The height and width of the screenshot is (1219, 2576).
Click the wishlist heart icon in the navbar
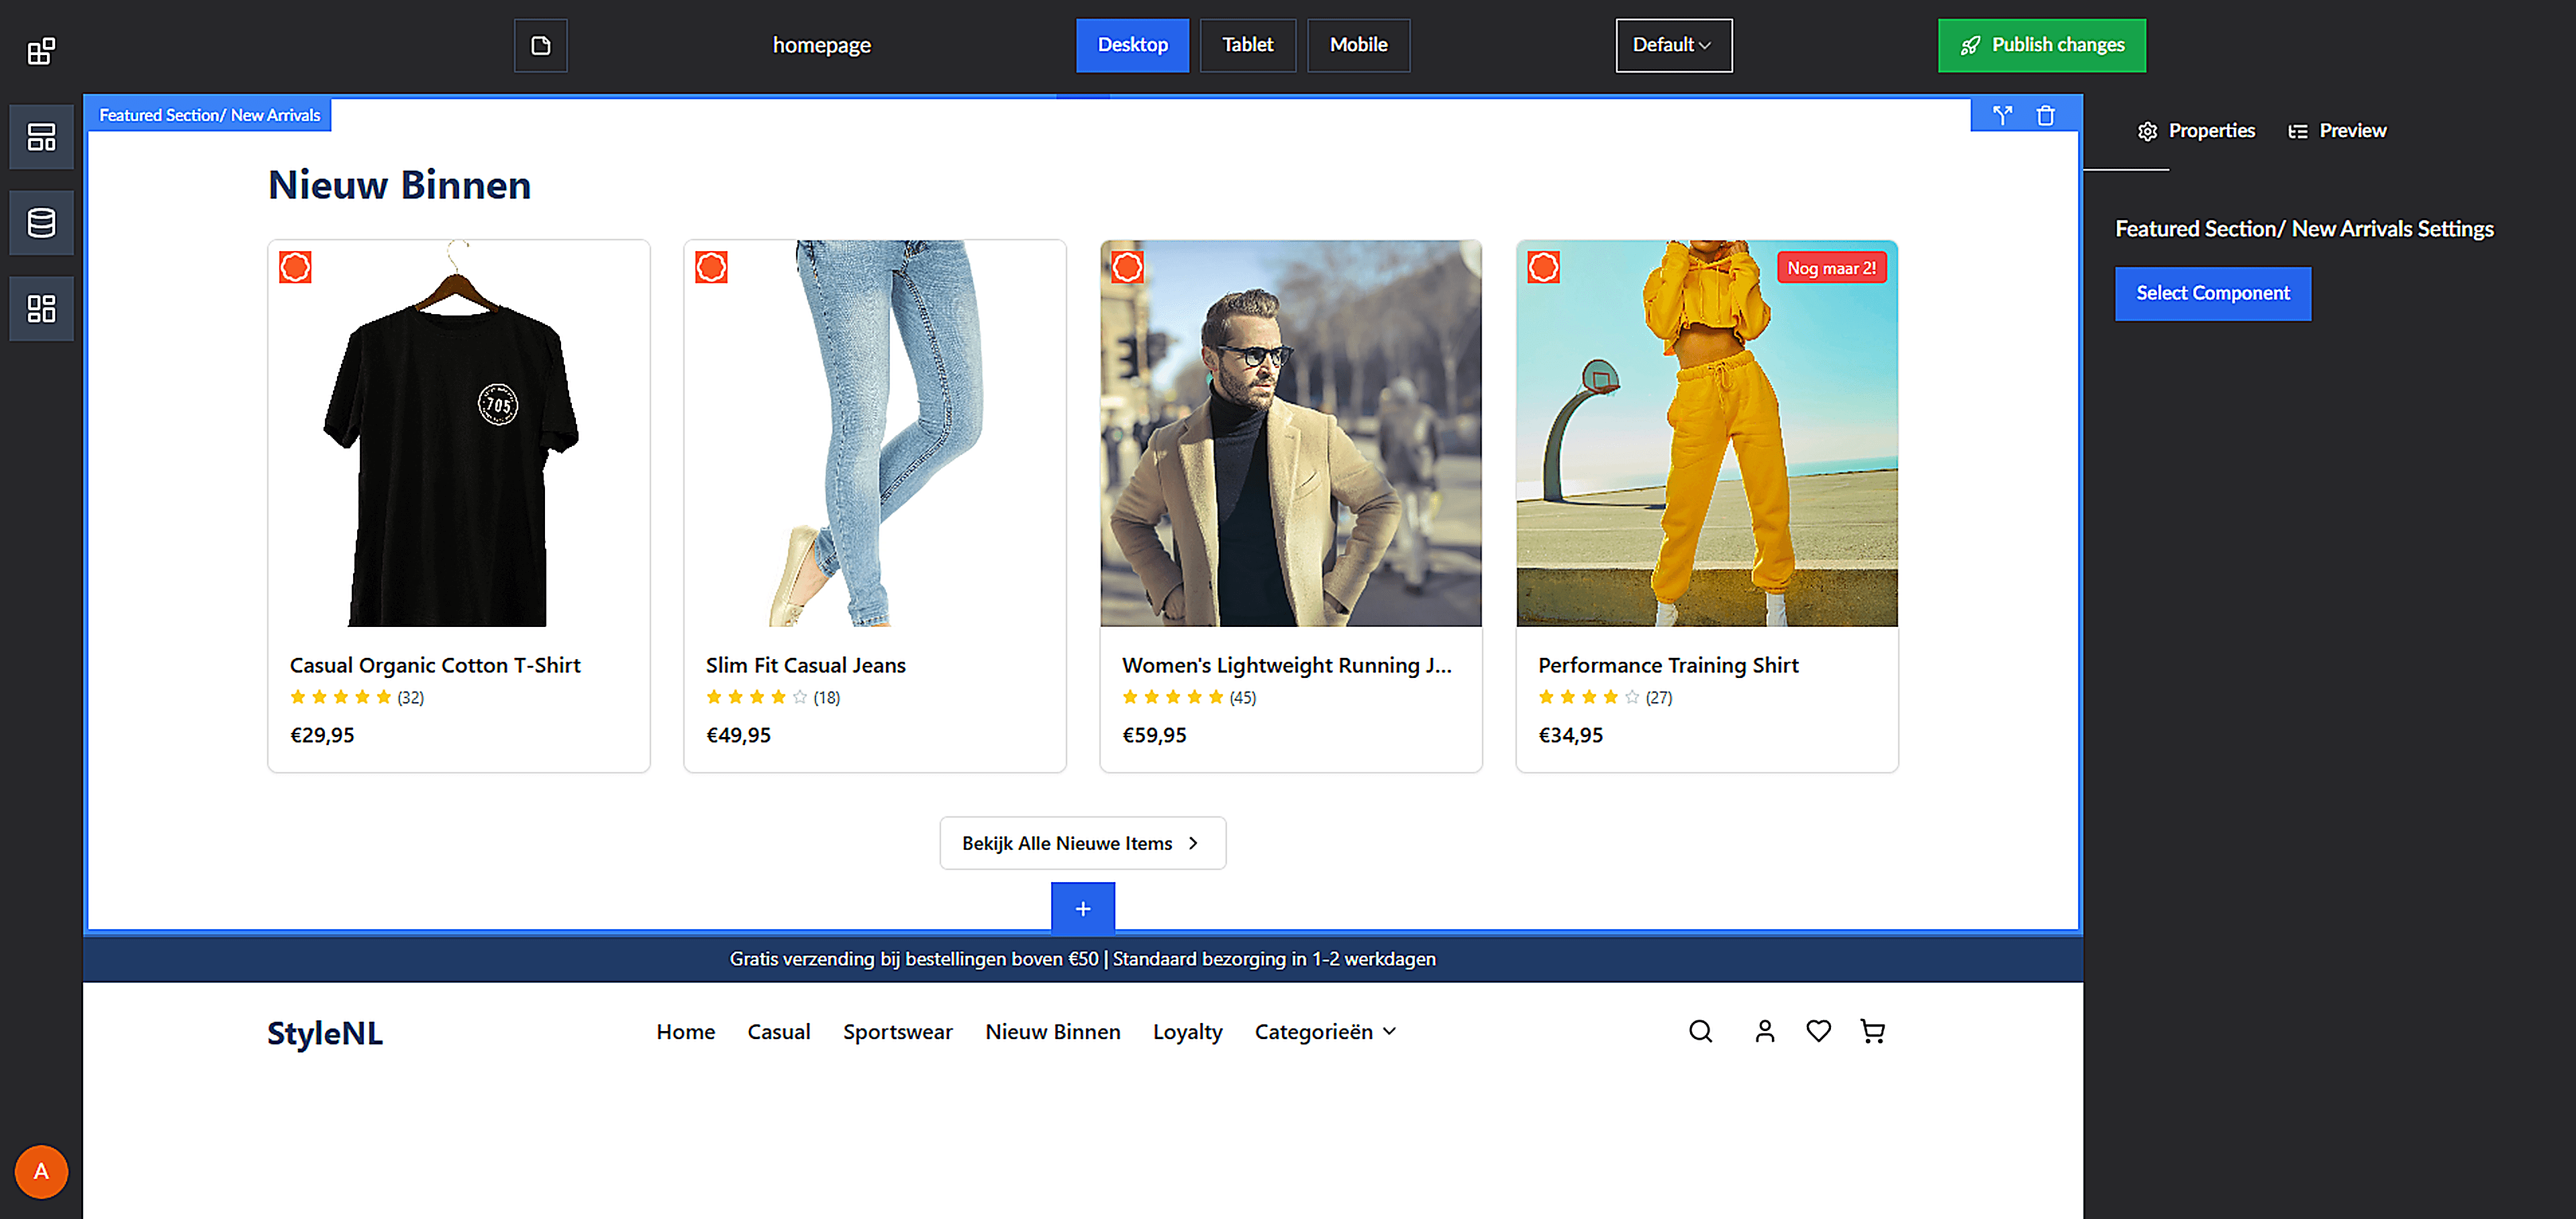[x=1819, y=1031]
